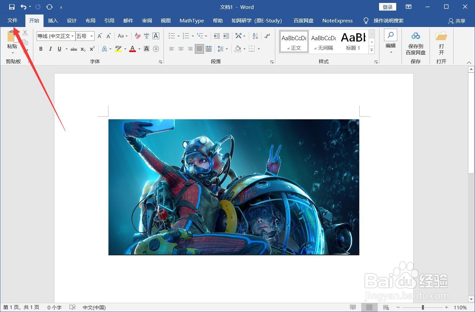The width and height of the screenshot is (475, 312).
Task: Show or hide paragraph marks
Action: pos(267,36)
